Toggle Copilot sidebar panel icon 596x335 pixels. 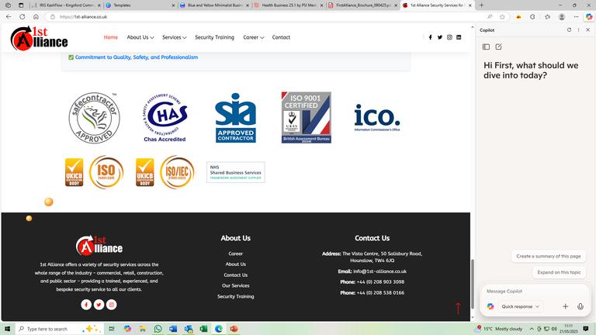point(486,47)
